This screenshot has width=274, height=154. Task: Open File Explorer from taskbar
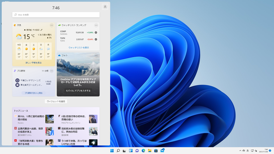[150, 151]
